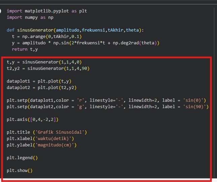Click the line 'plt.axis([0,4,-2,2])'
This screenshot has height=182, width=217.
tap(33, 119)
